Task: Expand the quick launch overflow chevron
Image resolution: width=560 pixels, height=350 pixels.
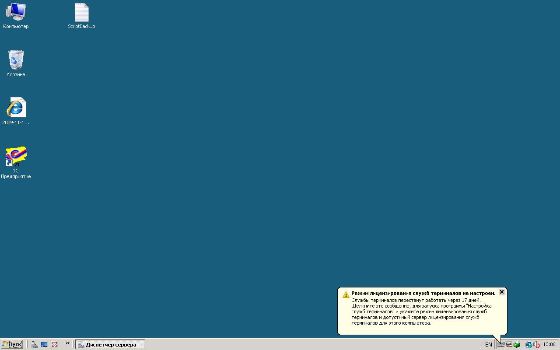Action: click(68, 343)
